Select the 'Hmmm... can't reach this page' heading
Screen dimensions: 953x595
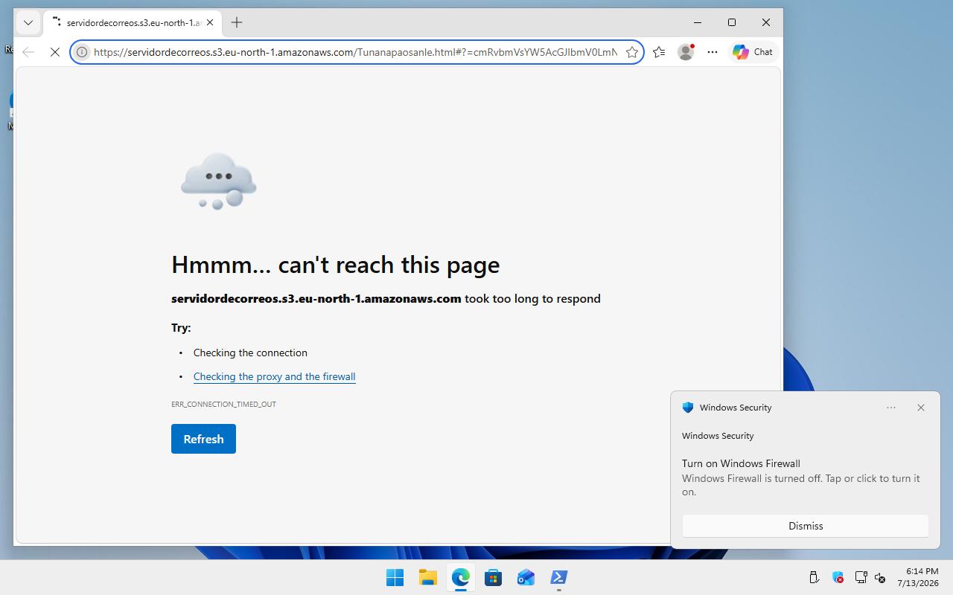(336, 265)
